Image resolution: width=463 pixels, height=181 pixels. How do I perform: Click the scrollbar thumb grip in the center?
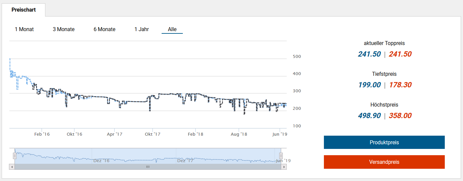(x=148, y=167)
